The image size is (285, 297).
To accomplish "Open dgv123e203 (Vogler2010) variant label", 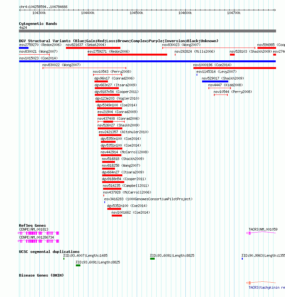I will pos(117,98).
